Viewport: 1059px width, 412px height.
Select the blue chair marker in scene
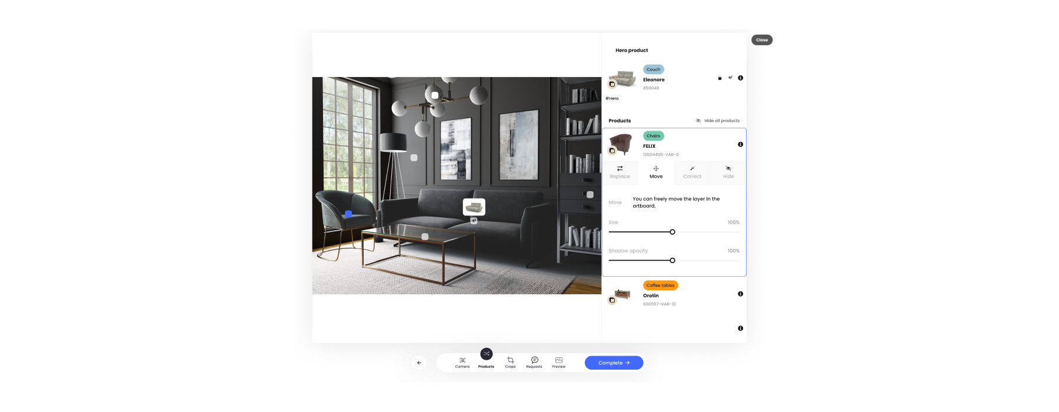(348, 214)
